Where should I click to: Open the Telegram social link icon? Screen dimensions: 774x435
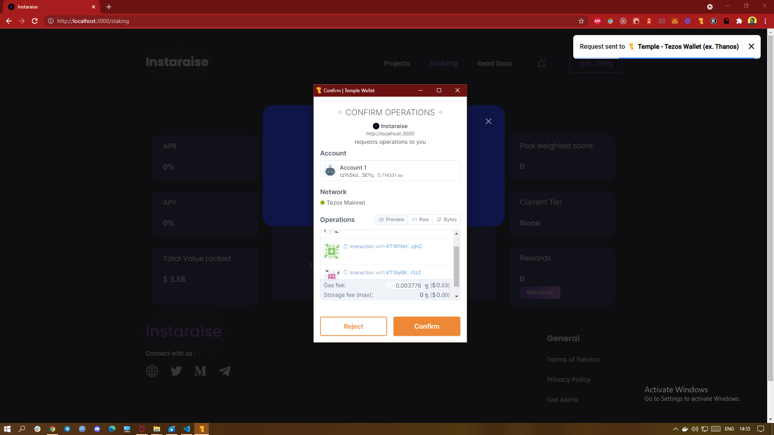click(225, 371)
